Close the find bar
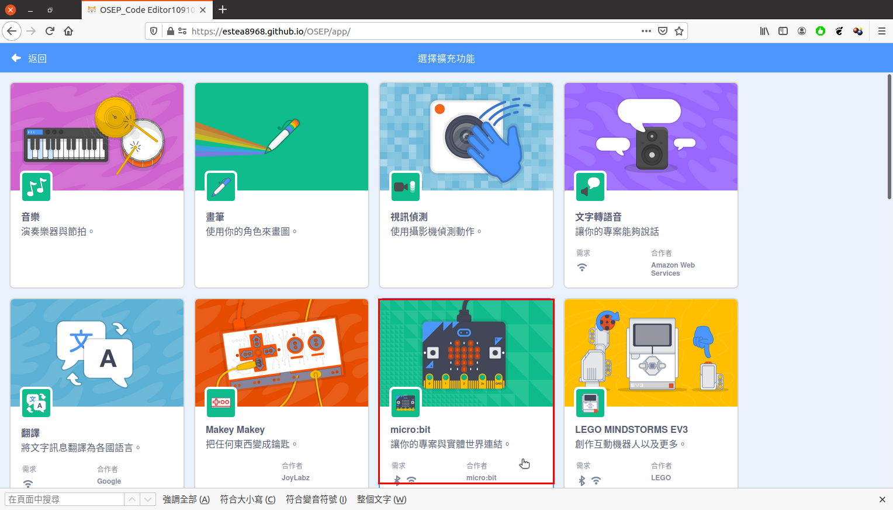 (x=882, y=499)
